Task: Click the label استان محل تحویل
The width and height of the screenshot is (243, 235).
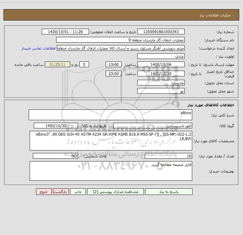Action: (x=219, y=83)
